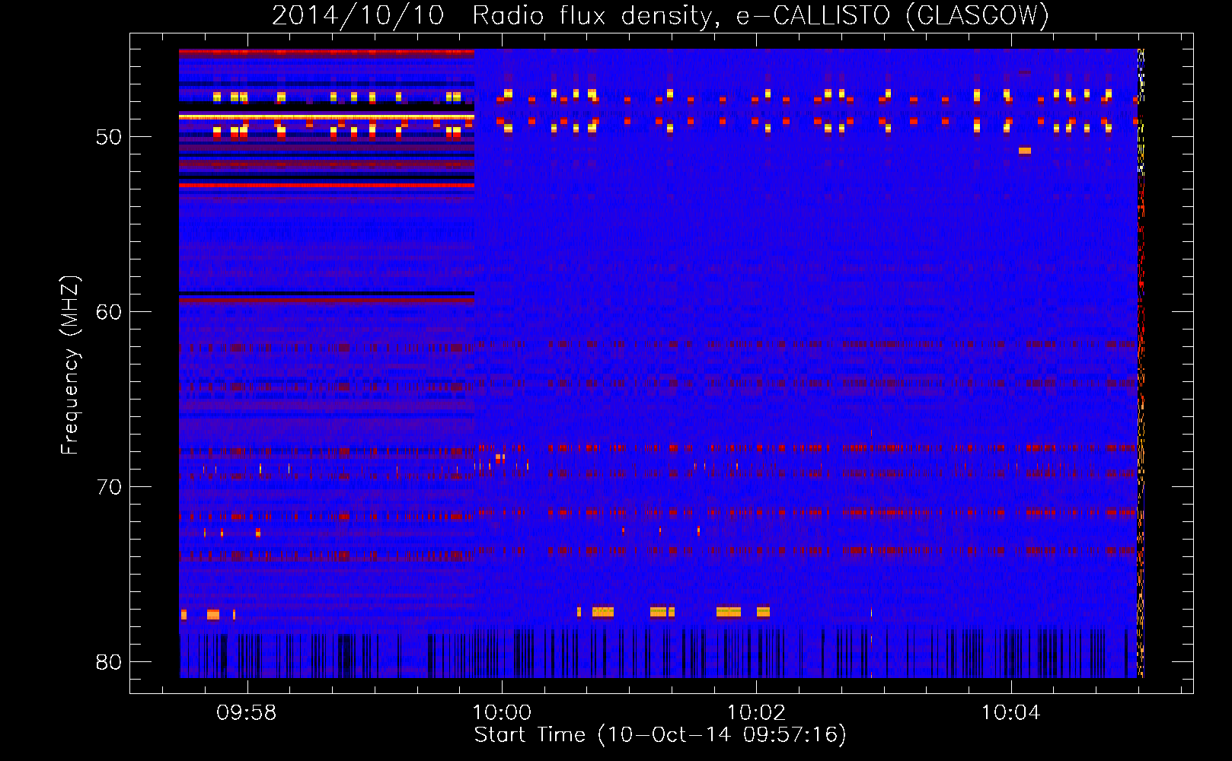Click the 10:04 time tick label
1232x761 pixels.
1010,713
